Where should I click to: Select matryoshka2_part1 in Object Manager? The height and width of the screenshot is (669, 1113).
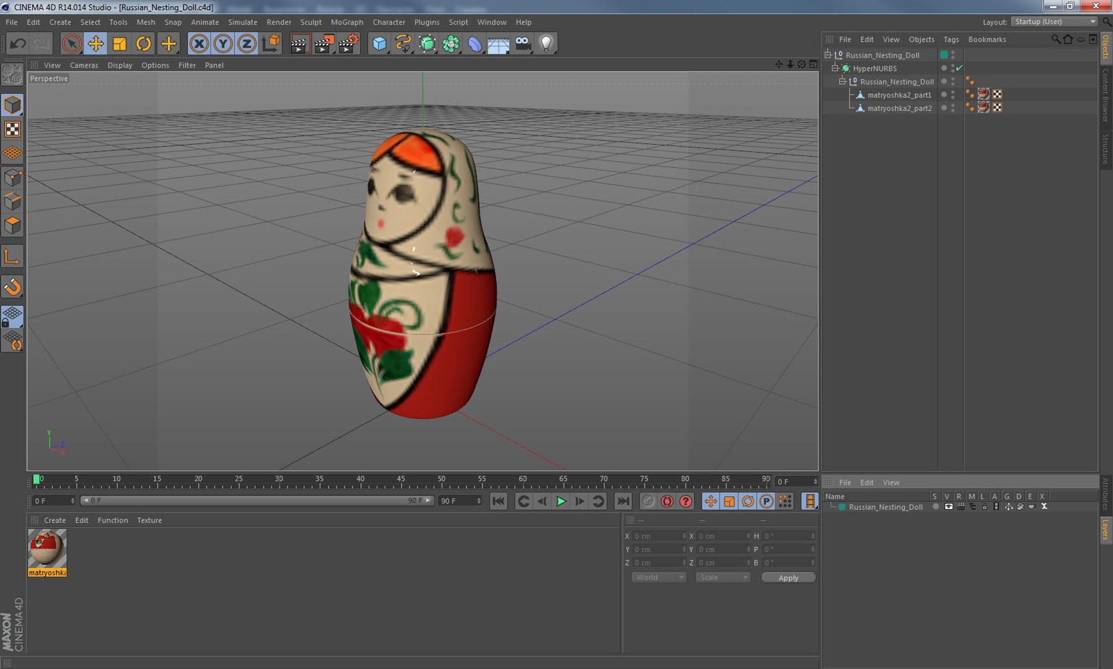coord(899,95)
